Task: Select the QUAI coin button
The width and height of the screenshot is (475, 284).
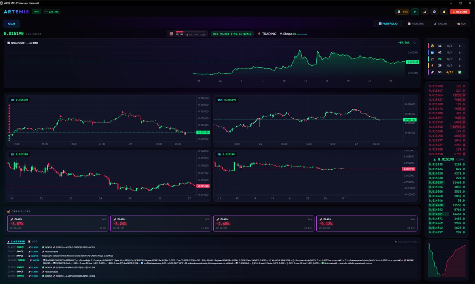Action: coord(11,24)
